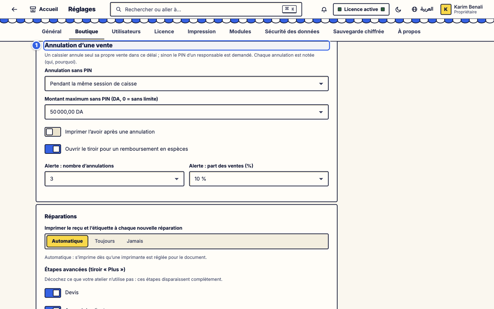The width and height of the screenshot is (494, 309).
Task: Open the Annulation sans PIN dropdown
Action: coord(187,83)
